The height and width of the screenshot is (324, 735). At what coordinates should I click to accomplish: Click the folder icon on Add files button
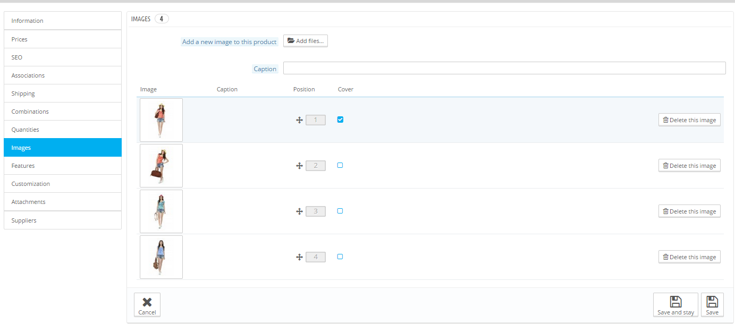tap(291, 40)
